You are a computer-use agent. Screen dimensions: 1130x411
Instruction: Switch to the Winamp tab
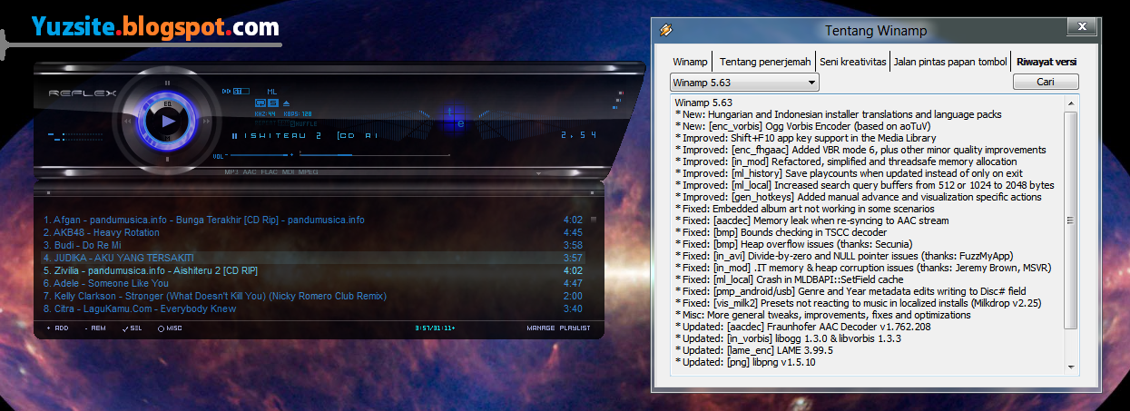click(x=690, y=63)
